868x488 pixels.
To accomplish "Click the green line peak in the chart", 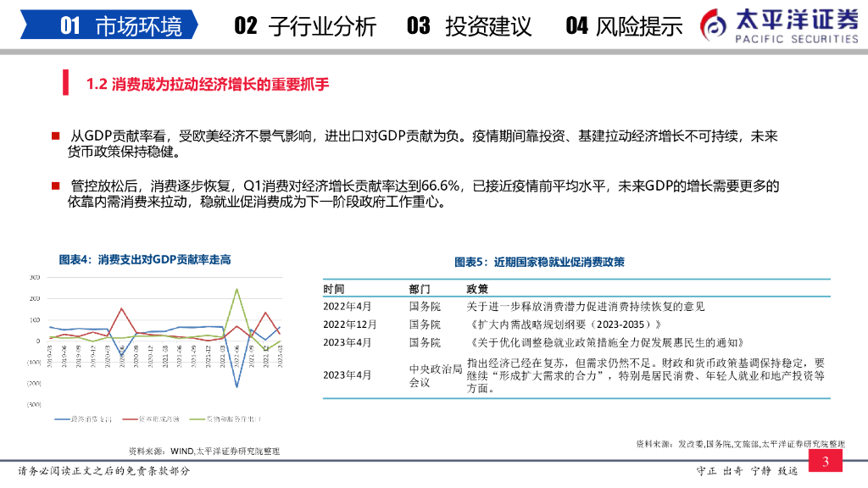I will (237, 290).
